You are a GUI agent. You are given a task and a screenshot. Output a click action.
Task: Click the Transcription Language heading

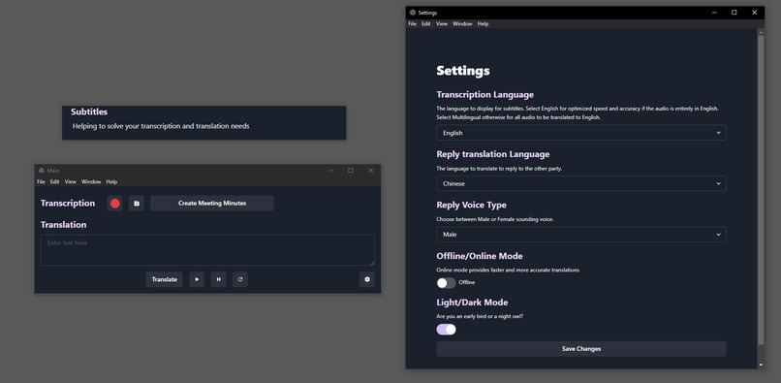(485, 95)
